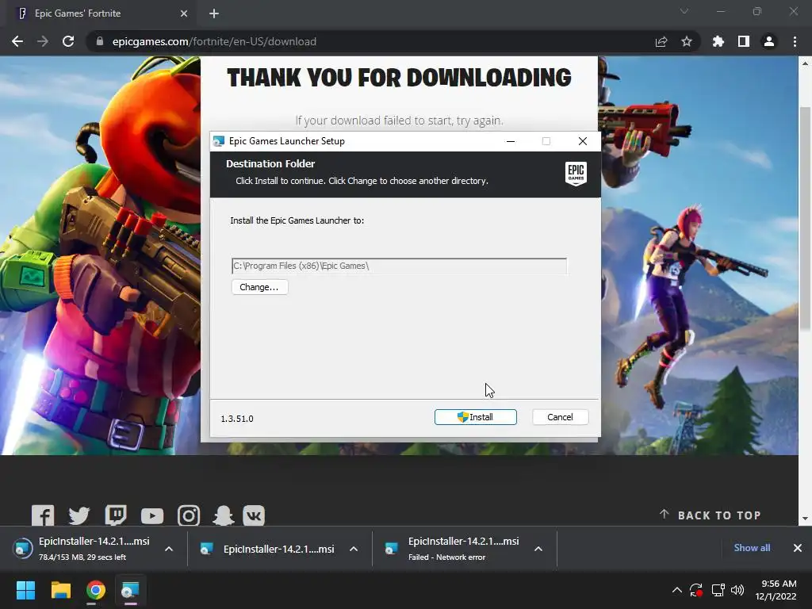Image resolution: width=812 pixels, height=609 pixels.
Task: Close the downloads bar
Action: (798, 548)
